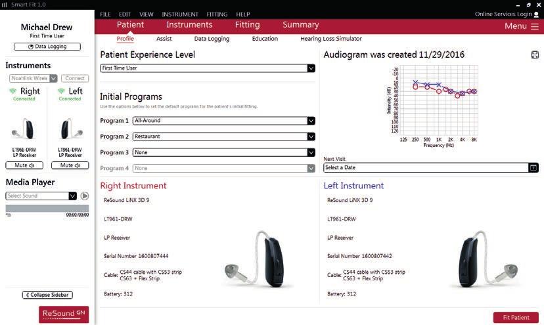Switch to the Instruments tab
This screenshot has width=544, height=325.
coord(189,25)
